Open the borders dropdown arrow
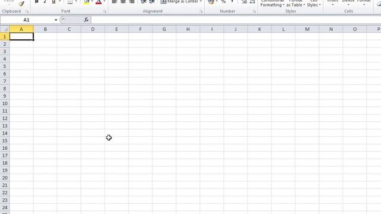 pos(76,2)
